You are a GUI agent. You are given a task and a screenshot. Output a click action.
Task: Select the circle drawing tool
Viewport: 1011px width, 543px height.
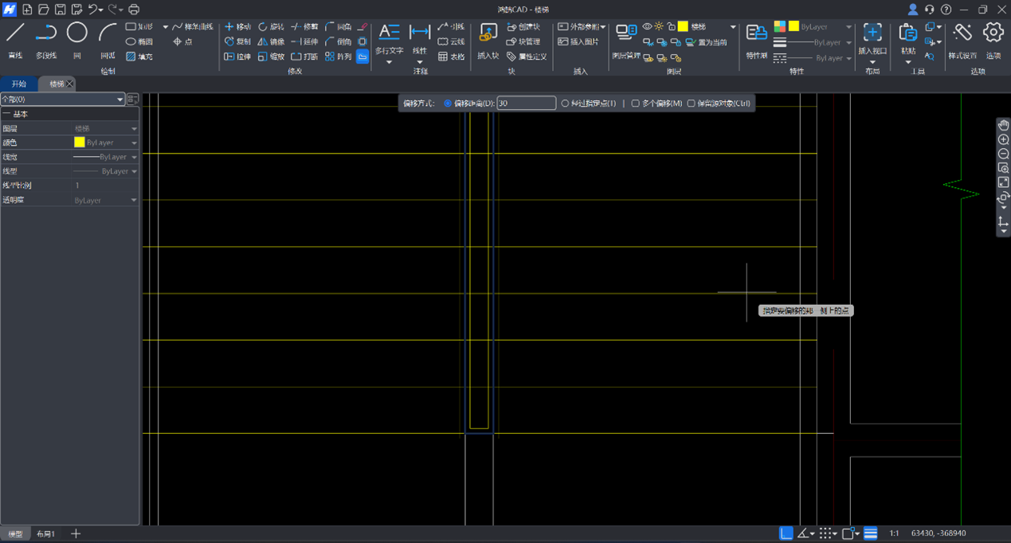tap(76, 33)
